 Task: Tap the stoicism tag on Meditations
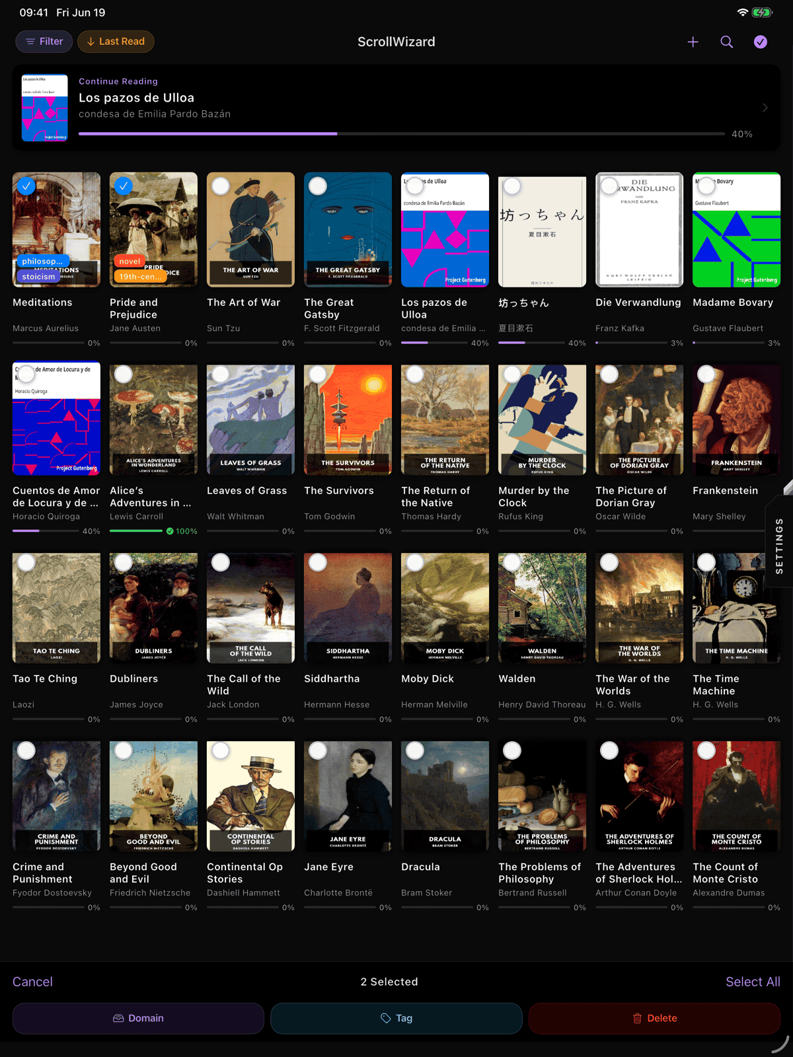pyautogui.click(x=38, y=277)
